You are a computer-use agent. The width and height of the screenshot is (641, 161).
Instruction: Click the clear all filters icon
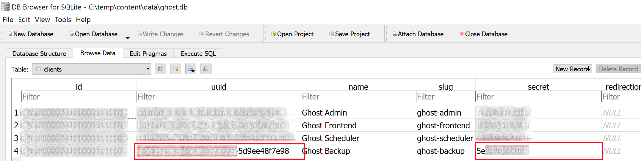[x=175, y=69]
